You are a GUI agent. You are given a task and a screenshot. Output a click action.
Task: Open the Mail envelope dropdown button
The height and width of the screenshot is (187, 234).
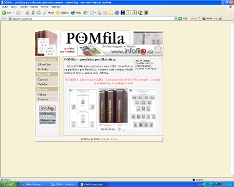tap(93, 12)
